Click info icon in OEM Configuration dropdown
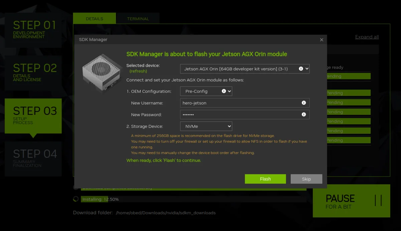Image resolution: width=401 pixels, height=231 pixels. (x=224, y=91)
